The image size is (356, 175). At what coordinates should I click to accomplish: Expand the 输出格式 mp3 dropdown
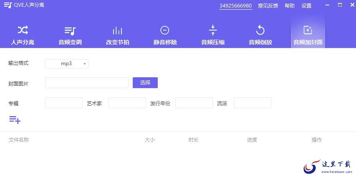point(67,64)
